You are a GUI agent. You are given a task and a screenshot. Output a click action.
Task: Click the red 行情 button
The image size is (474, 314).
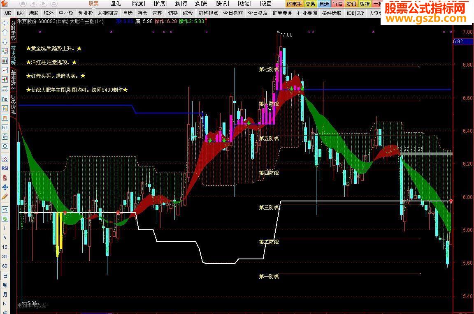tap(337, 4)
